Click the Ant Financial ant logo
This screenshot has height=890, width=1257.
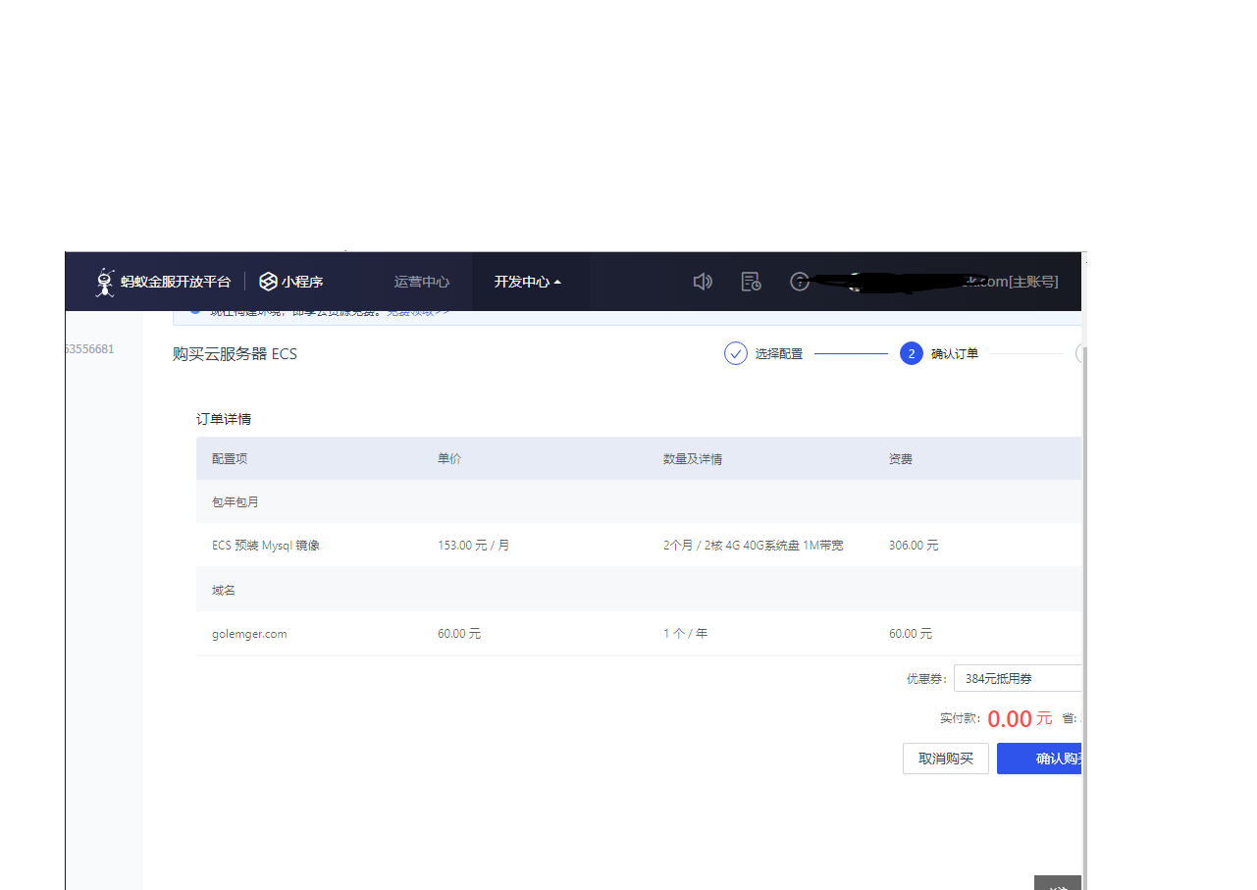tap(105, 282)
